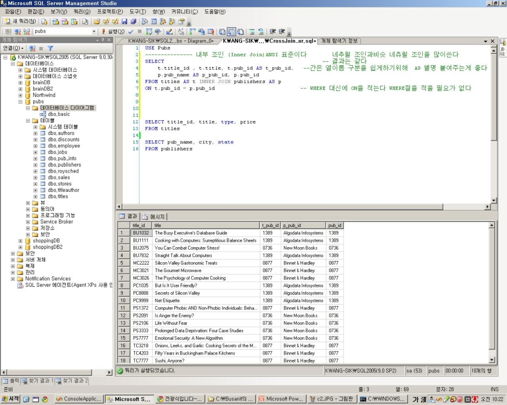Expand the dbo.titles table node
Image resolution: width=507 pixels, height=405 pixels.
36,197
